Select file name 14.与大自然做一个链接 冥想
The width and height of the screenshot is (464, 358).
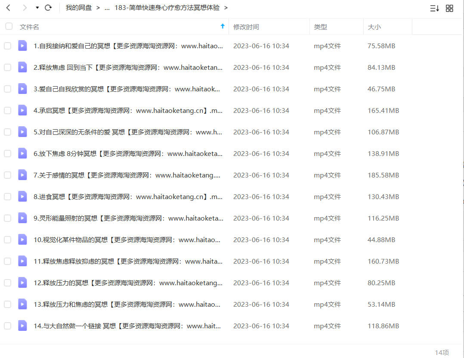point(127,326)
